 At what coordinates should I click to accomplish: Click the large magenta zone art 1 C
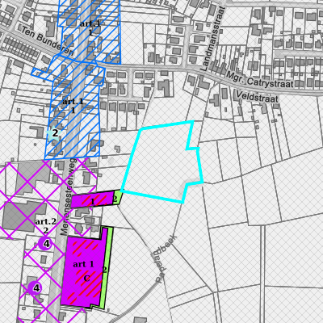(82, 271)
